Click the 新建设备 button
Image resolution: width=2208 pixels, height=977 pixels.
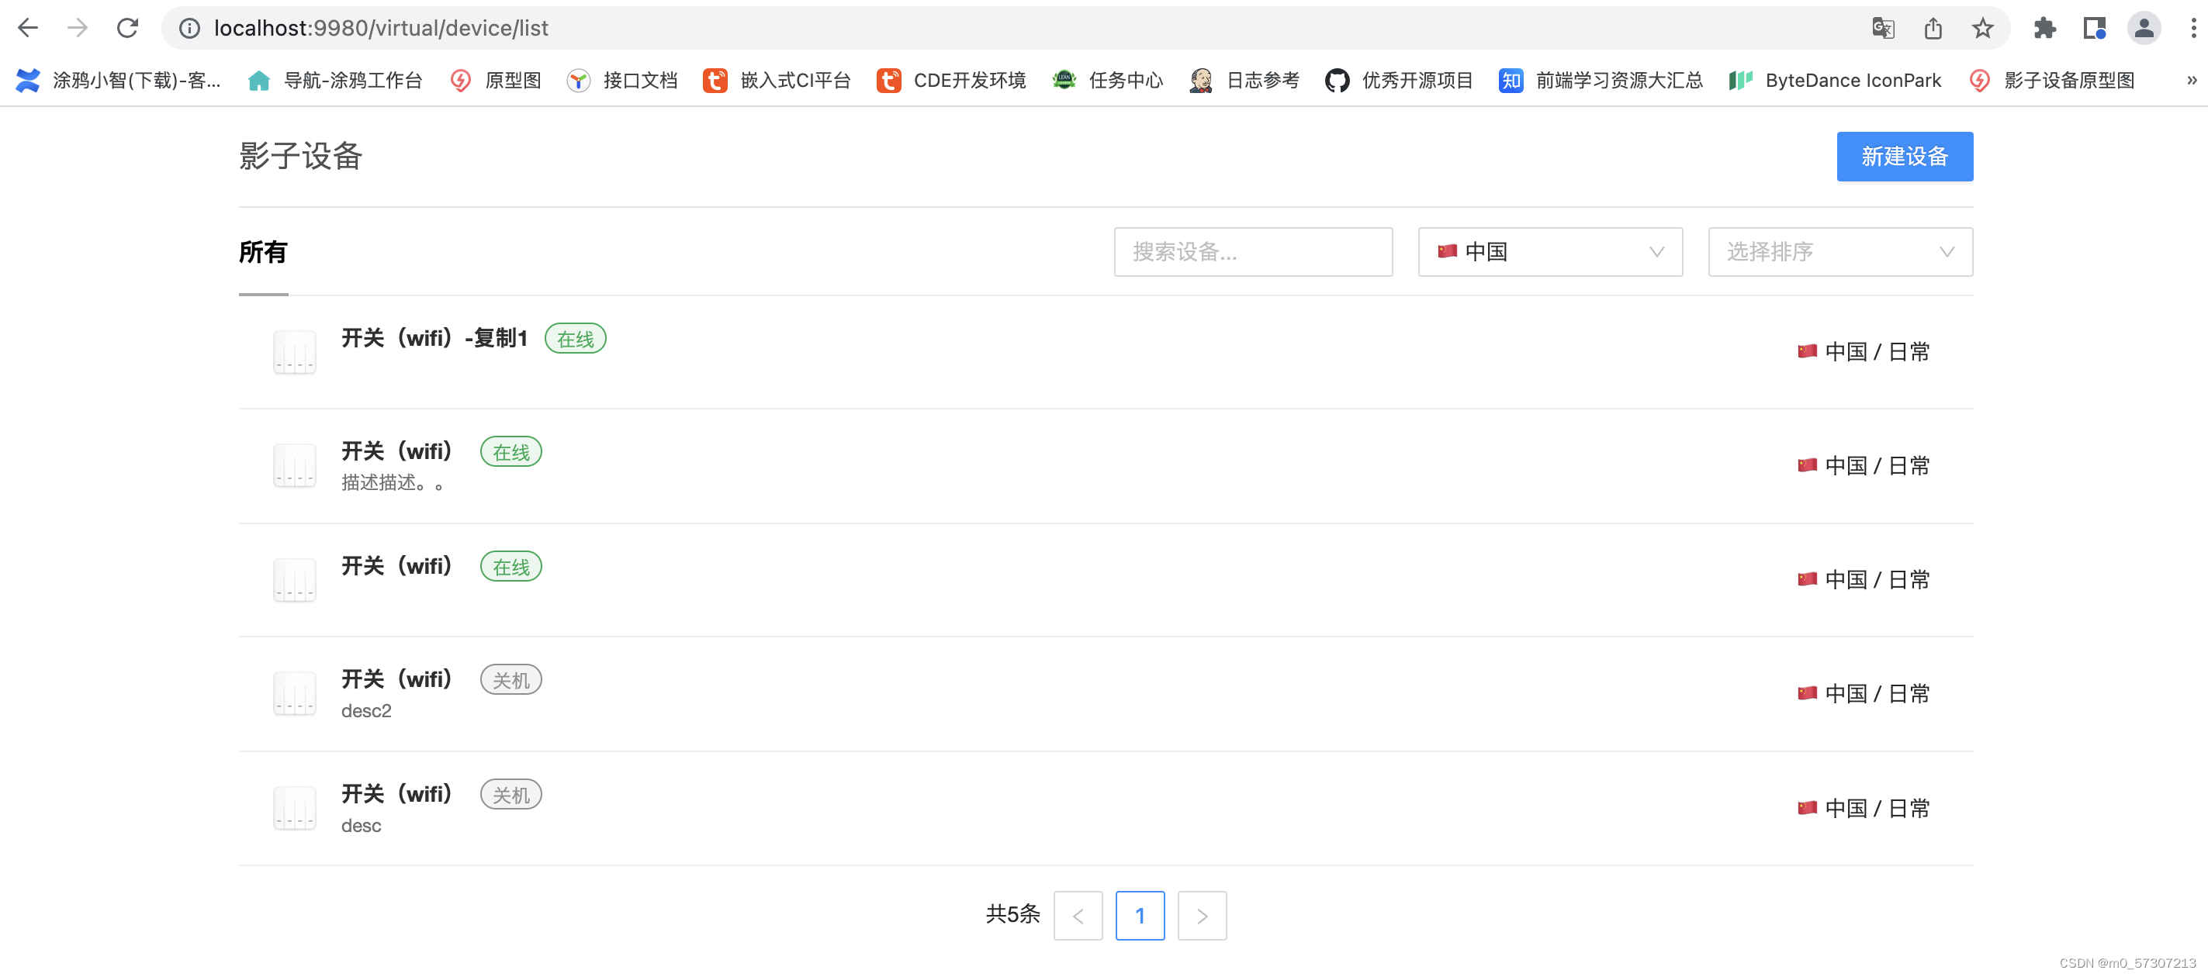[x=1905, y=156]
